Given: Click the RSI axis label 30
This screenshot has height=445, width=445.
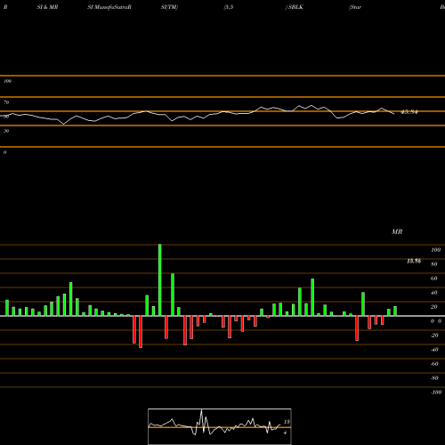Looking at the screenshot, I should [6, 131].
